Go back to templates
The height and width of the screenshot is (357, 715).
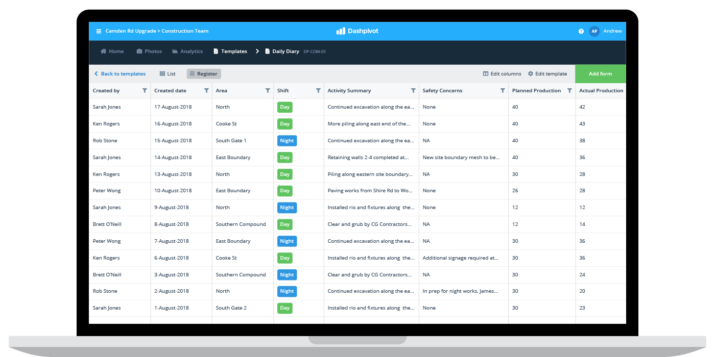pos(120,74)
